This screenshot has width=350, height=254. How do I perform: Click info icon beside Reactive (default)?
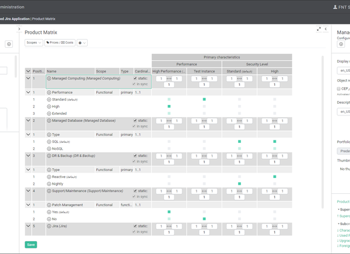tap(49, 177)
